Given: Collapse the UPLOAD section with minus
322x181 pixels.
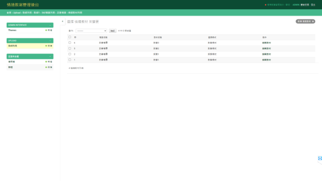Looking at the screenshot, I should click(50, 41).
